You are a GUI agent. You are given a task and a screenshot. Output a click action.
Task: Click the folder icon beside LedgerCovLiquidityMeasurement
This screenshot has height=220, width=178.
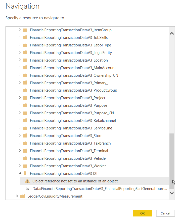(22, 196)
